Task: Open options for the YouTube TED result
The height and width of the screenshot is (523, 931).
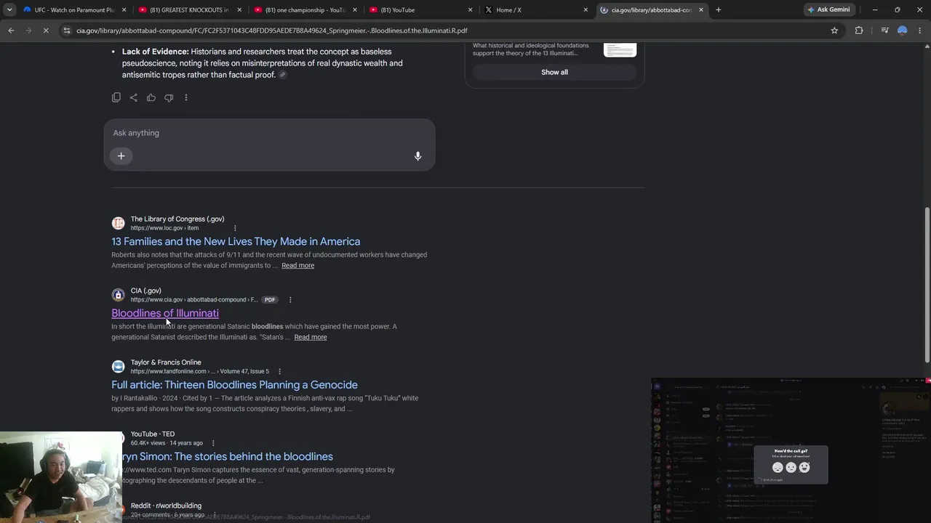Action: tap(213, 443)
